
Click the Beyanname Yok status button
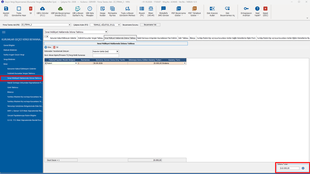[x=150, y=25]
